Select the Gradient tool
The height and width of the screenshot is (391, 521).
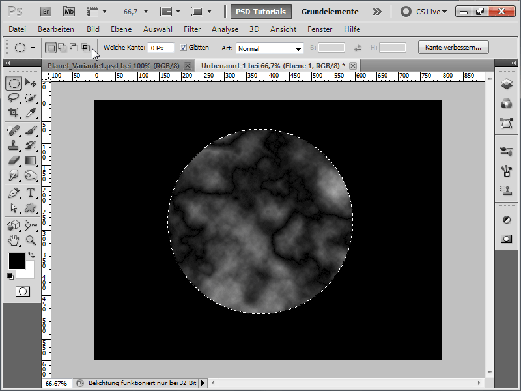tap(31, 160)
